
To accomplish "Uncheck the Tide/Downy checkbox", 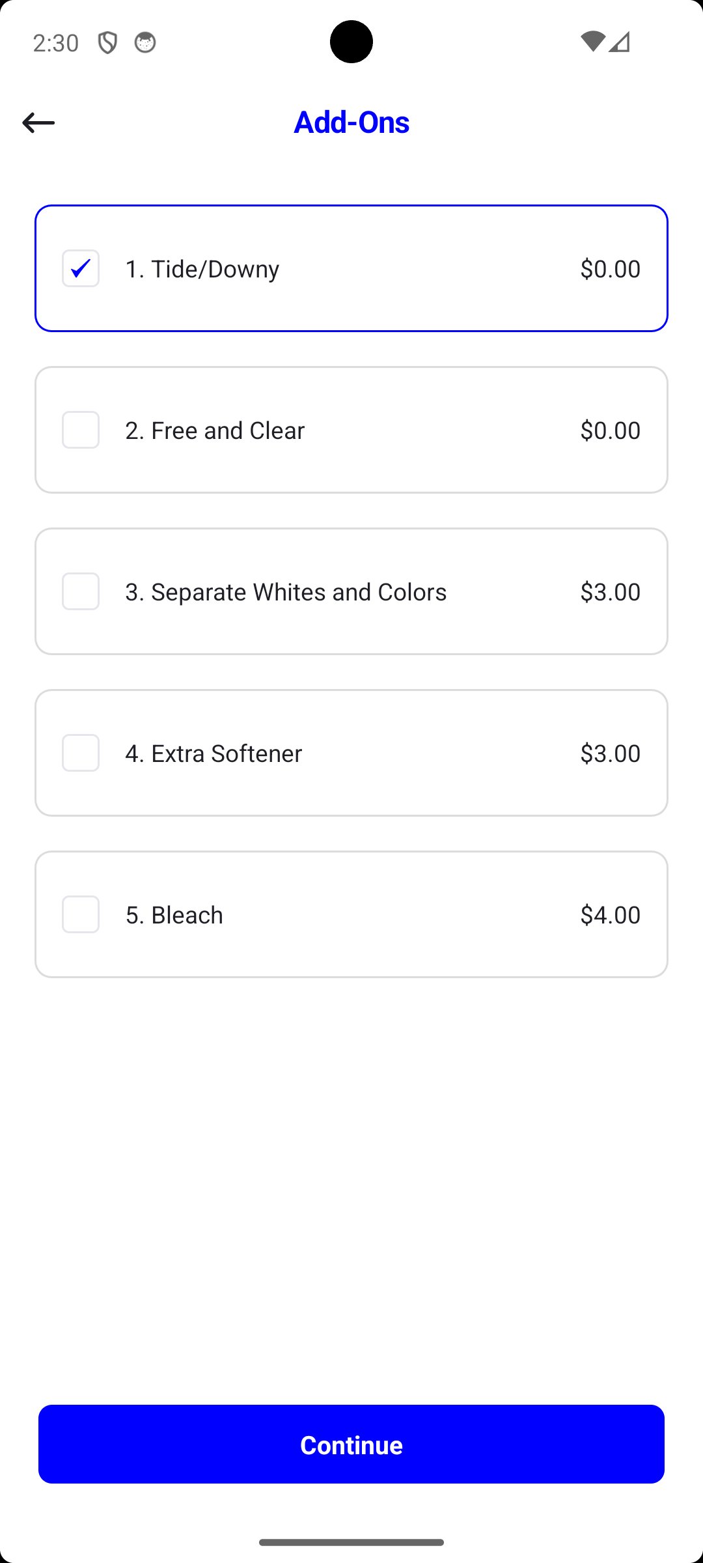I will click(x=81, y=268).
